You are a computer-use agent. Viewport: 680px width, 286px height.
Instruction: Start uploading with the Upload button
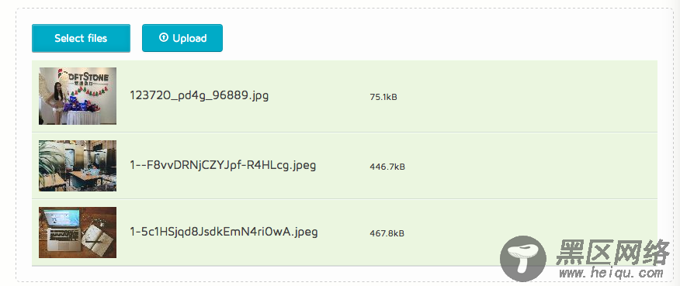coord(182,38)
